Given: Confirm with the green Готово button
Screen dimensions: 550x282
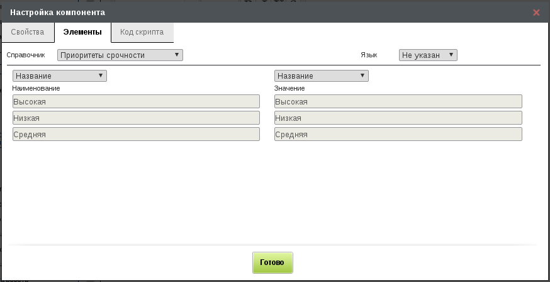Looking at the screenshot, I should click(272, 262).
